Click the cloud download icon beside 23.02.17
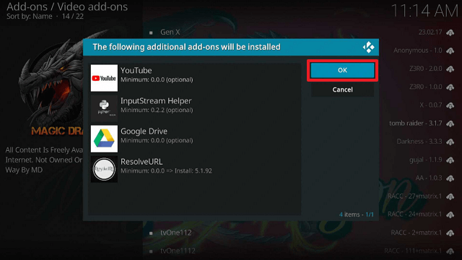Image resolution: width=462 pixels, height=260 pixels. click(x=450, y=32)
